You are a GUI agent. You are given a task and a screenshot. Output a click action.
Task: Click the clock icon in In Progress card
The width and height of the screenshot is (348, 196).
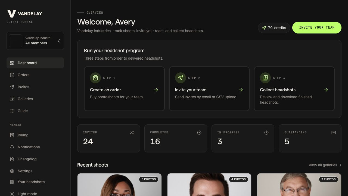click(266, 133)
